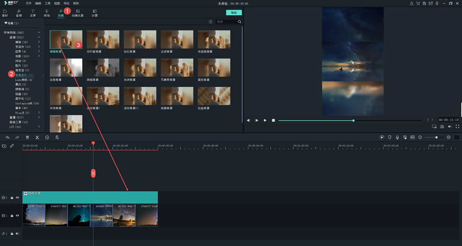Viewport: 462px width, 246px height.
Task: Expand the 叠覆 (527) category
Action: point(39,117)
